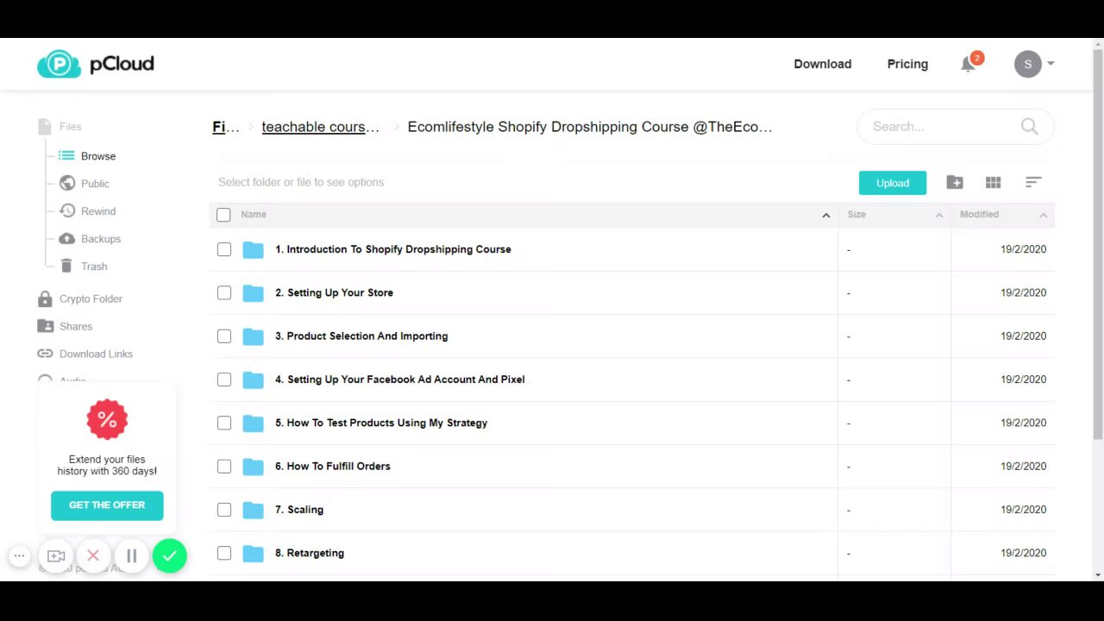Screen dimensions: 1104x621
Task: Click the Files icon in sidebar
Action: 45,127
